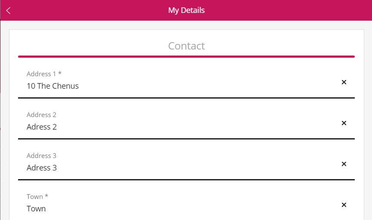Click the "10 The Chenus" text
The height and width of the screenshot is (220, 372).
click(53, 86)
